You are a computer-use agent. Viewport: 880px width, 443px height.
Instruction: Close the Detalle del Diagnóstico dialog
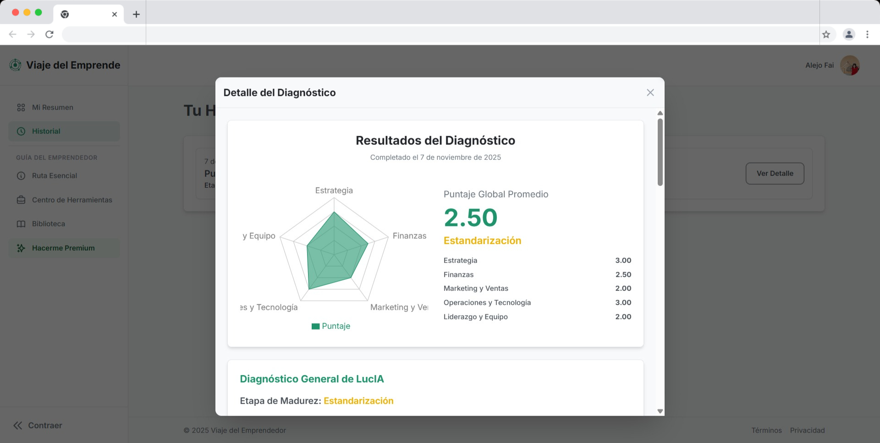coord(650,93)
